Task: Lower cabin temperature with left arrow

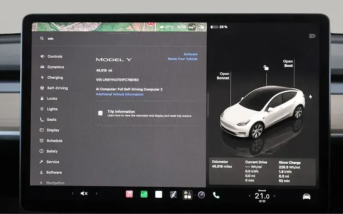Action: point(250,196)
